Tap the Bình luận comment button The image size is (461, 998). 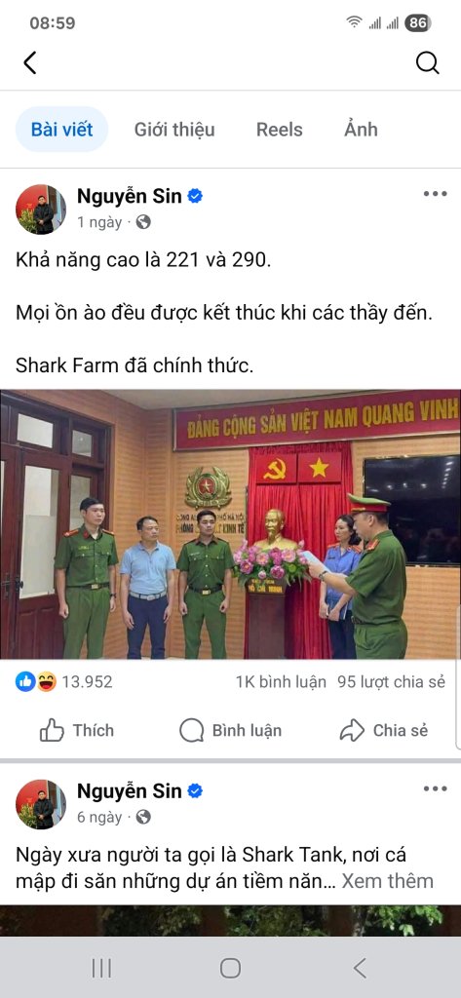[230, 730]
